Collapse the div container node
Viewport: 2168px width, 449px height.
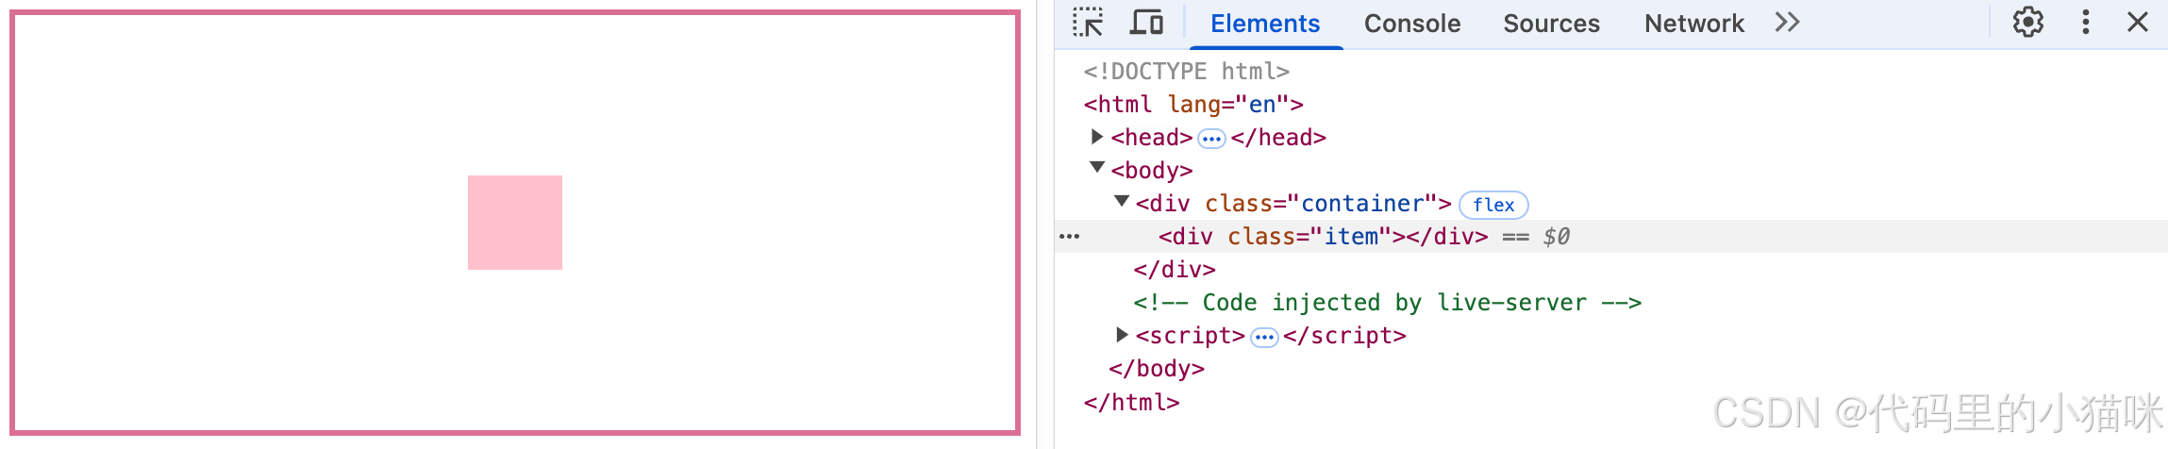(x=1122, y=201)
